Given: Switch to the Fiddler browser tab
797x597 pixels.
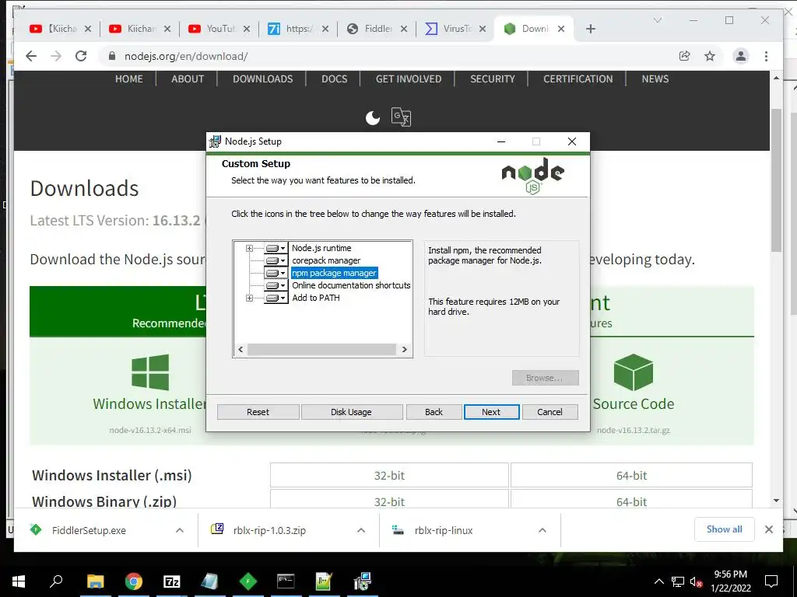Looking at the screenshot, I should tap(377, 29).
